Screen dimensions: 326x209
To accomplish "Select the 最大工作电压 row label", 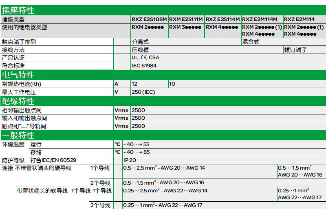I will tap(19, 92).
